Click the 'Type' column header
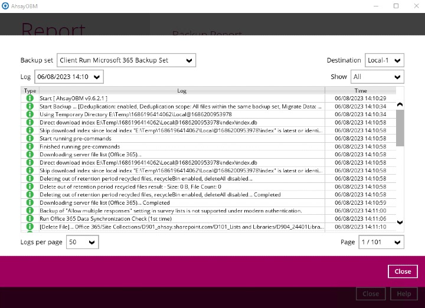 pyautogui.click(x=30, y=90)
